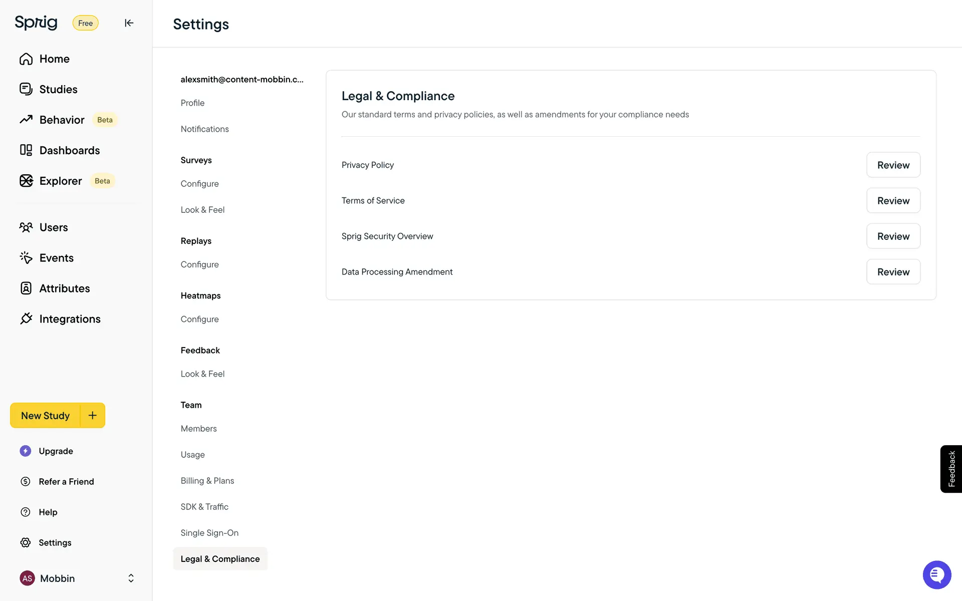
Task: Click the plus next to New Study
Action: pyautogui.click(x=93, y=415)
